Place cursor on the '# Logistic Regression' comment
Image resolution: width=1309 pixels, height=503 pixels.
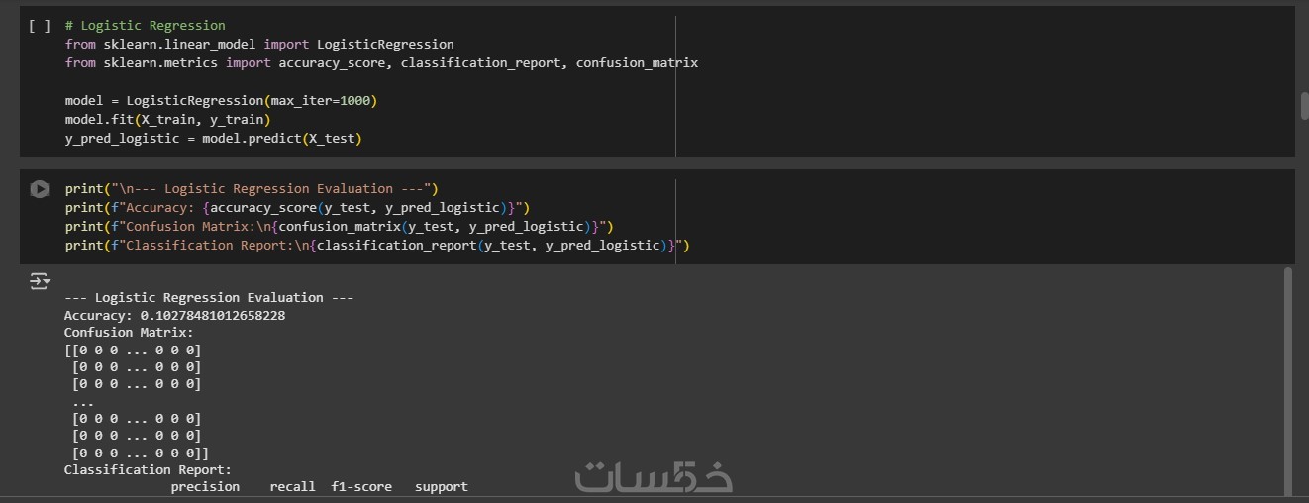145,26
